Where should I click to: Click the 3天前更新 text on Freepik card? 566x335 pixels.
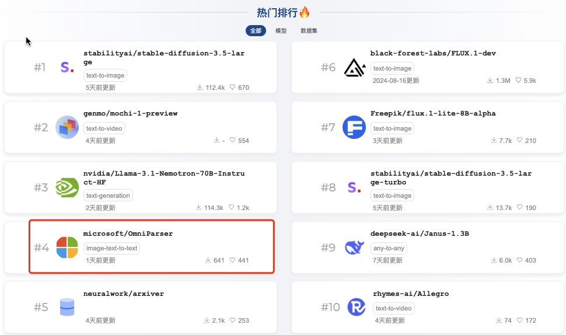coord(387,141)
